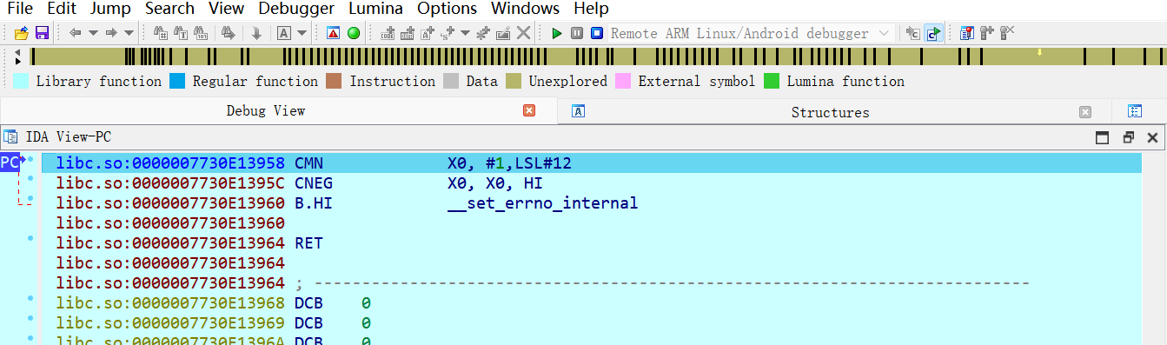This screenshot has width=1167, height=345.
Task: Switch to the Structures tab
Action: pos(830,112)
